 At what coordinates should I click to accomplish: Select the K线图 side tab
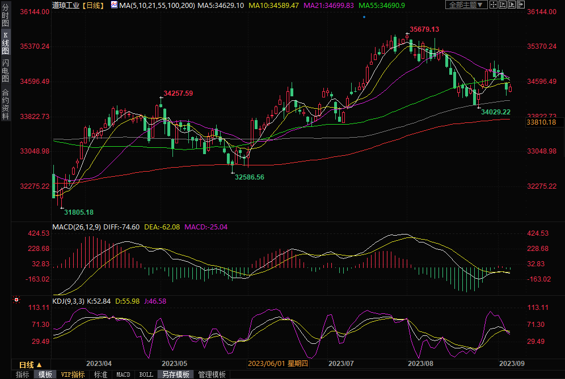click(5, 43)
